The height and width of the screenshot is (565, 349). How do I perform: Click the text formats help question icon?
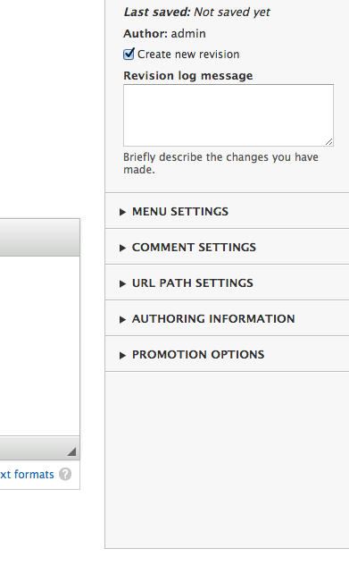coord(65,474)
